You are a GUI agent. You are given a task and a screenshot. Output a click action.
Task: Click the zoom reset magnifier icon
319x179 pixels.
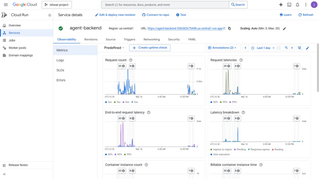(286, 48)
